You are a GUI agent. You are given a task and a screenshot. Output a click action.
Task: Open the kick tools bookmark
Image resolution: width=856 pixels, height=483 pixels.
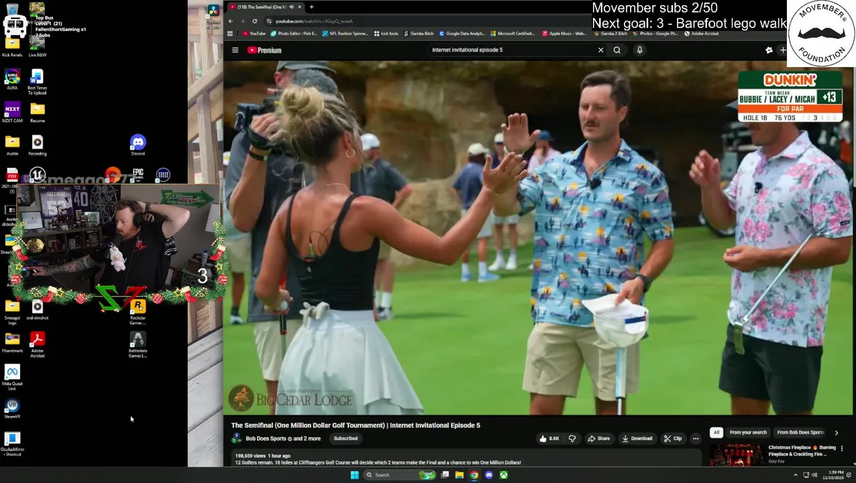click(x=386, y=33)
